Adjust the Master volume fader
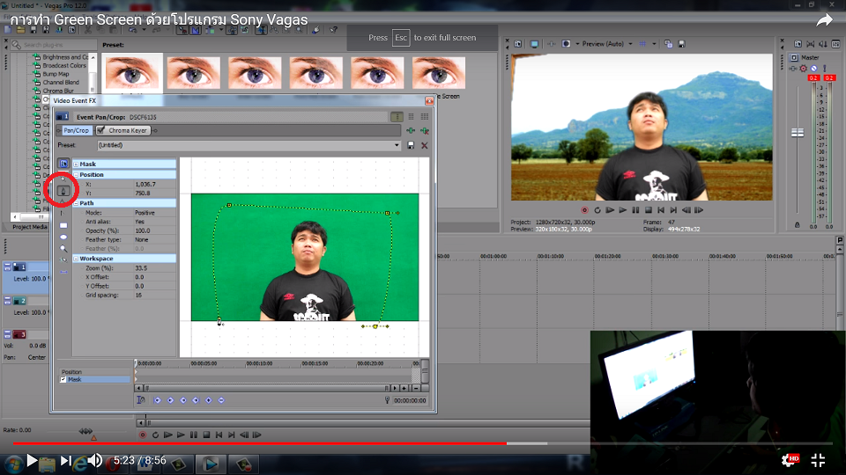Screen dimensions: 846x475 (x=798, y=133)
